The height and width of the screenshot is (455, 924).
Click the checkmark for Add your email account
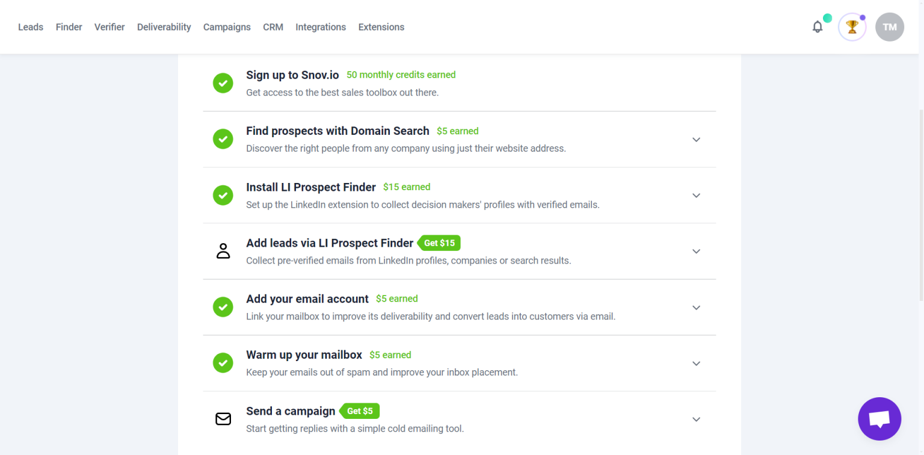pos(223,307)
